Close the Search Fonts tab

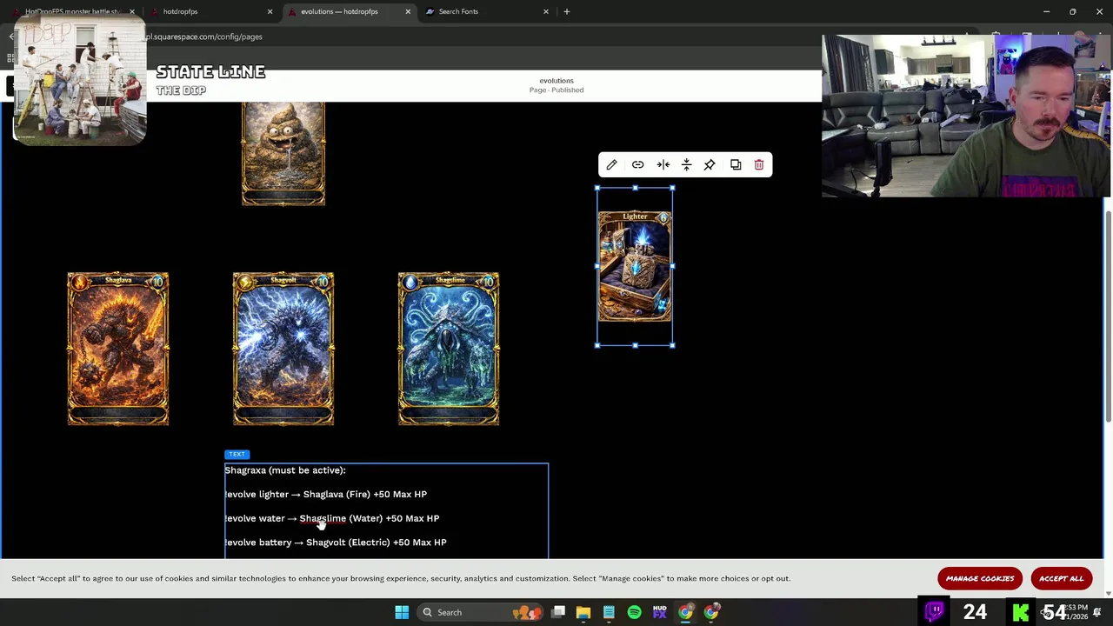tap(546, 11)
